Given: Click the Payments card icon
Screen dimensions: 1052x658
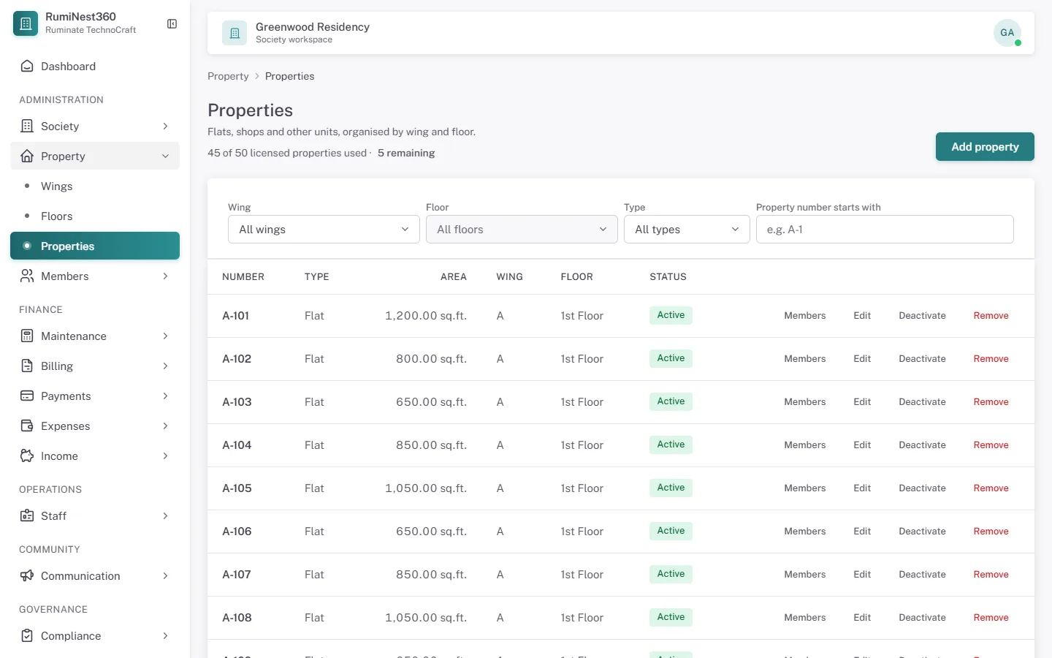Looking at the screenshot, I should pyautogui.click(x=27, y=396).
